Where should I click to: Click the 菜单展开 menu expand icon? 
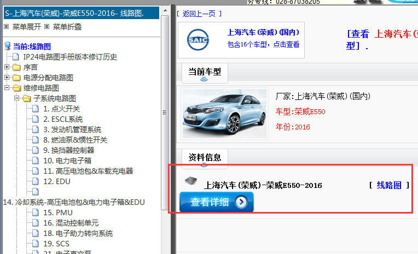pos(7,27)
